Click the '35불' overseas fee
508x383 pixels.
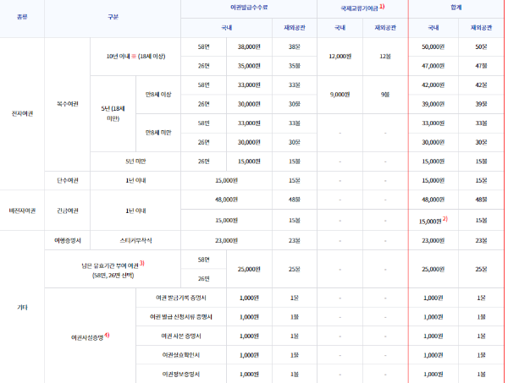click(x=295, y=66)
